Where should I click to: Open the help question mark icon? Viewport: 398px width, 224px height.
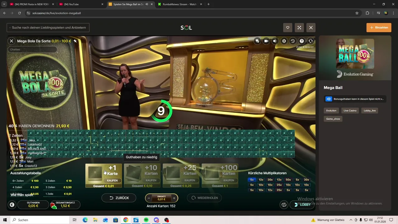coord(302,41)
